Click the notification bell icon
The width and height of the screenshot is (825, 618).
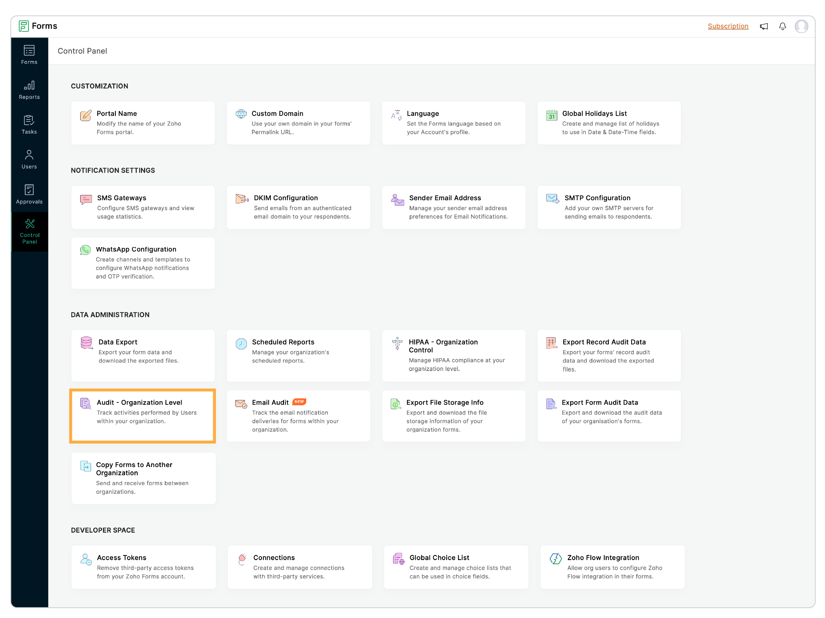[782, 26]
